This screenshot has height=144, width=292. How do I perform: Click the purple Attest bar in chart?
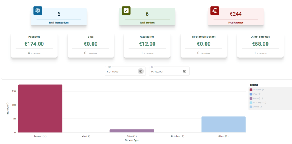132,131
